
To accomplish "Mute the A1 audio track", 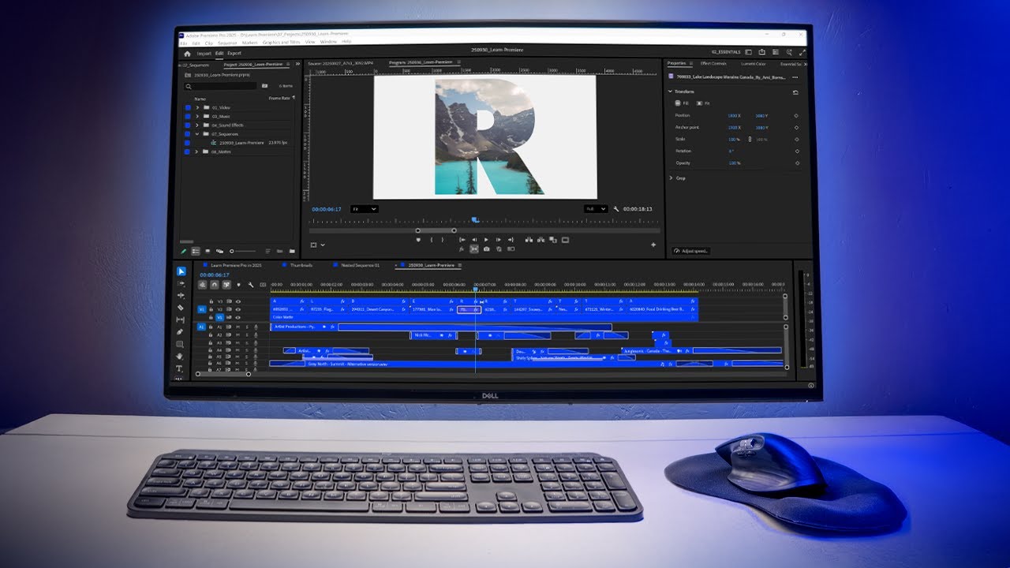I will [238, 327].
